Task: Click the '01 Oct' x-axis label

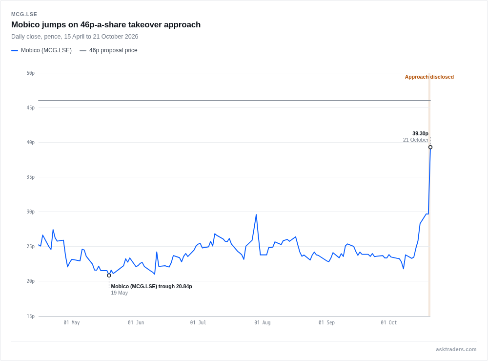Action: (389, 323)
